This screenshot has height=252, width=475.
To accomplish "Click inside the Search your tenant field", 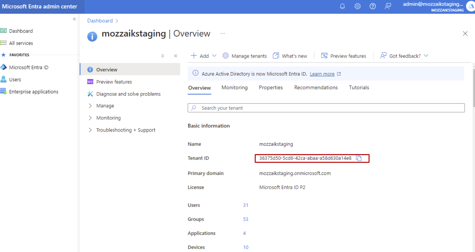I will tap(326, 108).
